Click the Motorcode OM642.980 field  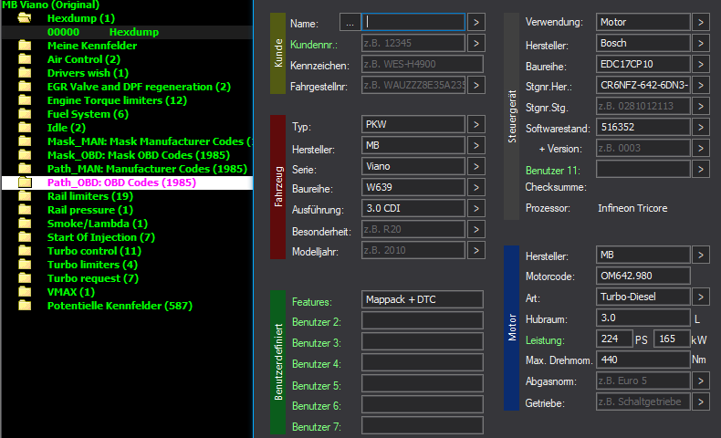pyautogui.click(x=643, y=276)
